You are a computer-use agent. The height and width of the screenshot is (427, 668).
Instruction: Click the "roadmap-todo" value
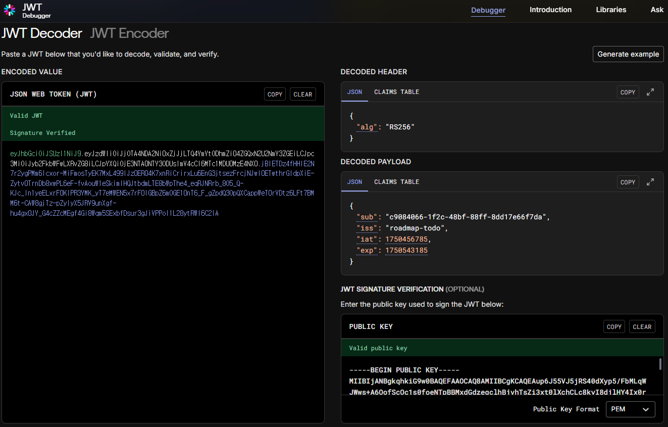(x=415, y=228)
